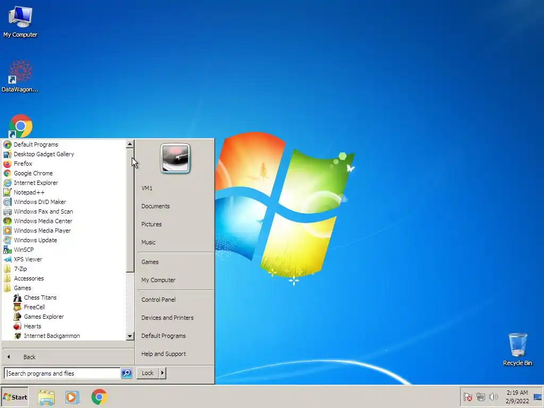544x408 pixels.
Task: Start Hearts game
Action: (x=32, y=326)
